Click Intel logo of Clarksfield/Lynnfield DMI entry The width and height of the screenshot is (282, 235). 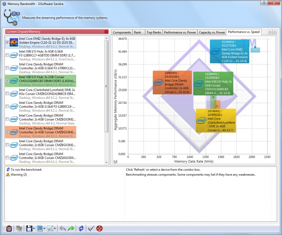point(14,94)
